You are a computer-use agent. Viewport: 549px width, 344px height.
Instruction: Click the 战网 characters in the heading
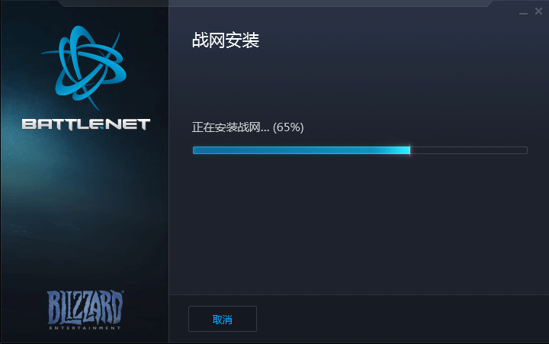point(209,40)
